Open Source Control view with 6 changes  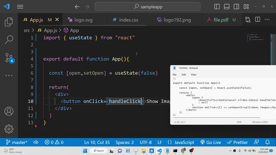click(x=9, y=58)
